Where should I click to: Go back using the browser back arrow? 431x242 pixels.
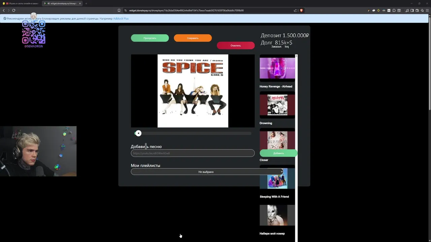[4, 10]
